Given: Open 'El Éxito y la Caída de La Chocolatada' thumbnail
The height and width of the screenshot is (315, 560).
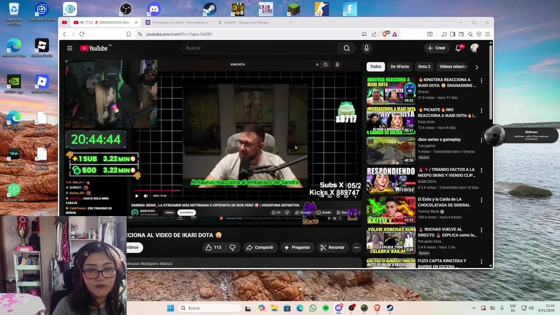Looking at the screenshot, I should pos(391,210).
